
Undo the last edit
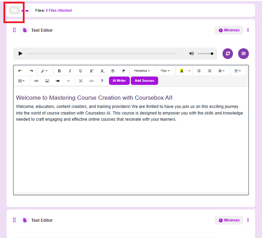[x=20, y=71]
